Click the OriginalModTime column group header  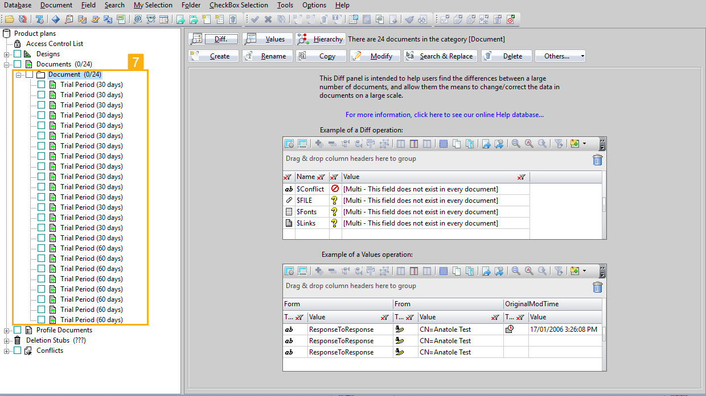coord(552,304)
